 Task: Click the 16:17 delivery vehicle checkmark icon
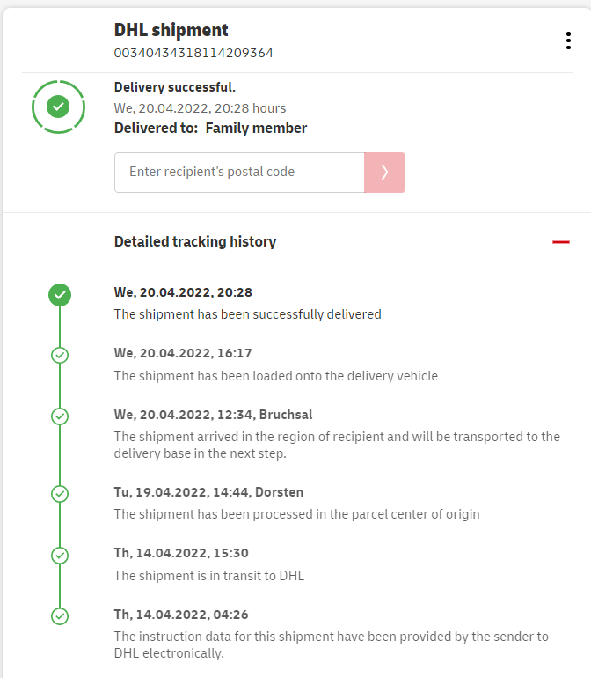click(x=60, y=355)
